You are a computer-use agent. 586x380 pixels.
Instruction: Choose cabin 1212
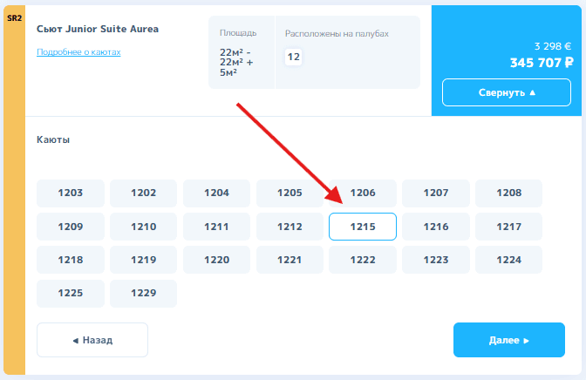pos(290,227)
